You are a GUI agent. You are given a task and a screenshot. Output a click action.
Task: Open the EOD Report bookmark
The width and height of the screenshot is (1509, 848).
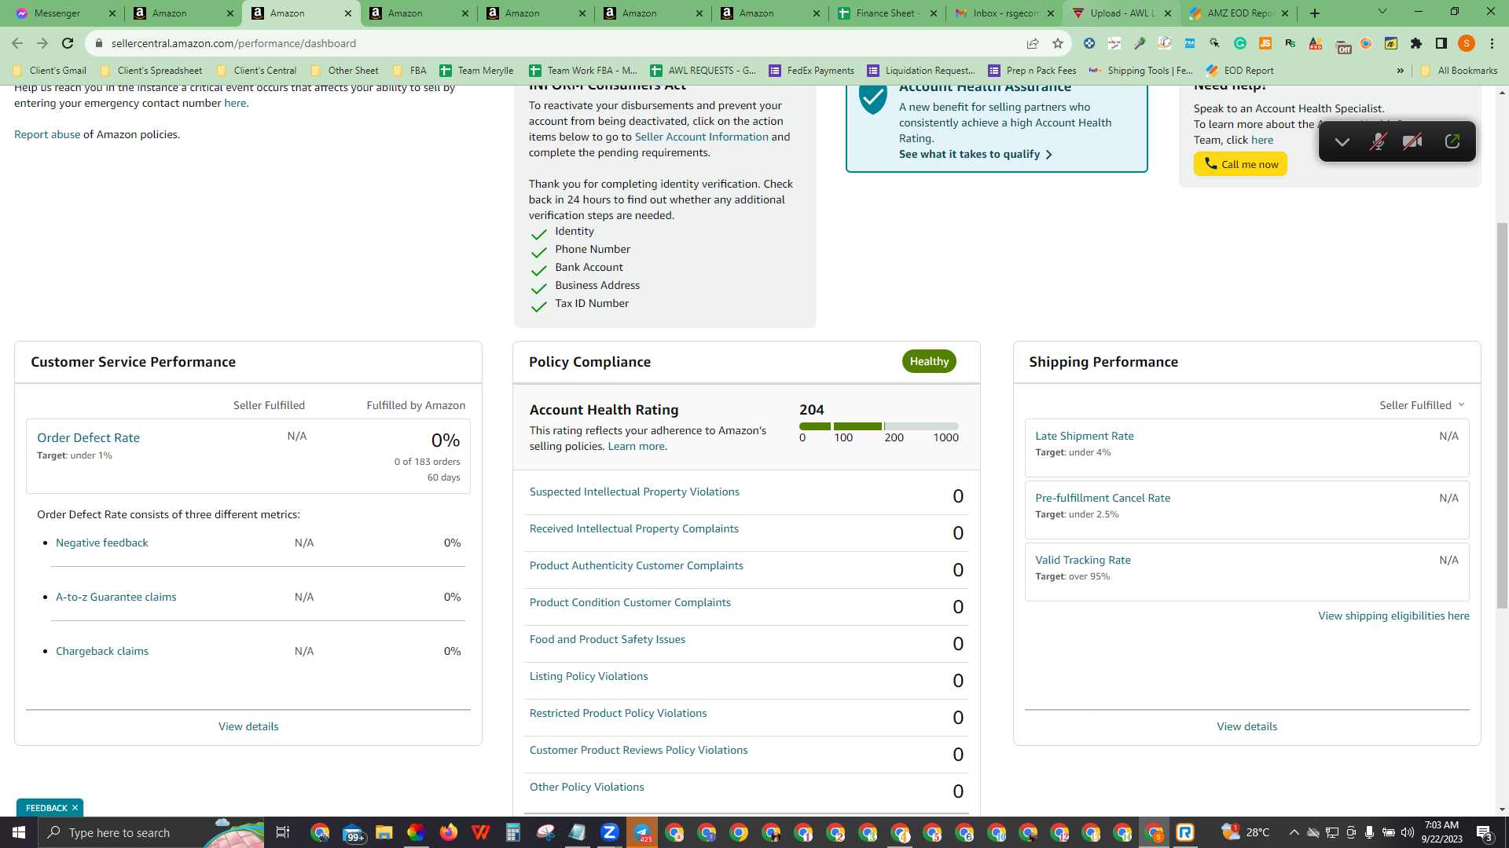coord(1240,71)
